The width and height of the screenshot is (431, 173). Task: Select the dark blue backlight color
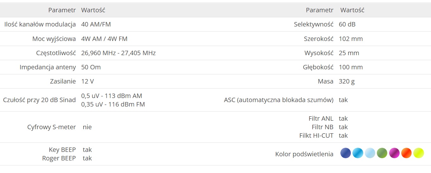click(x=345, y=153)
